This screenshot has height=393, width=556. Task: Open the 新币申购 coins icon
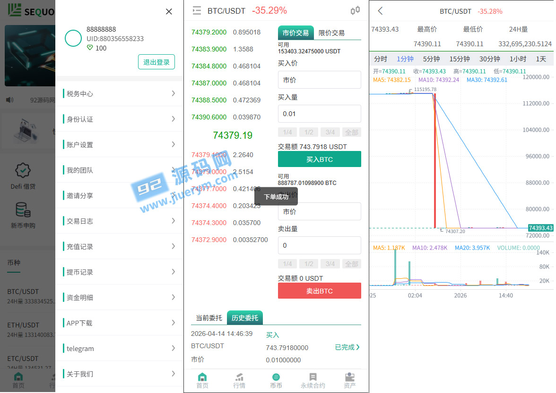(x=23, y=209)
